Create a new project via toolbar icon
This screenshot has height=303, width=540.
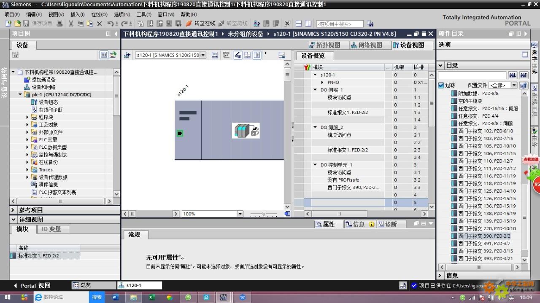click(8, 23)
